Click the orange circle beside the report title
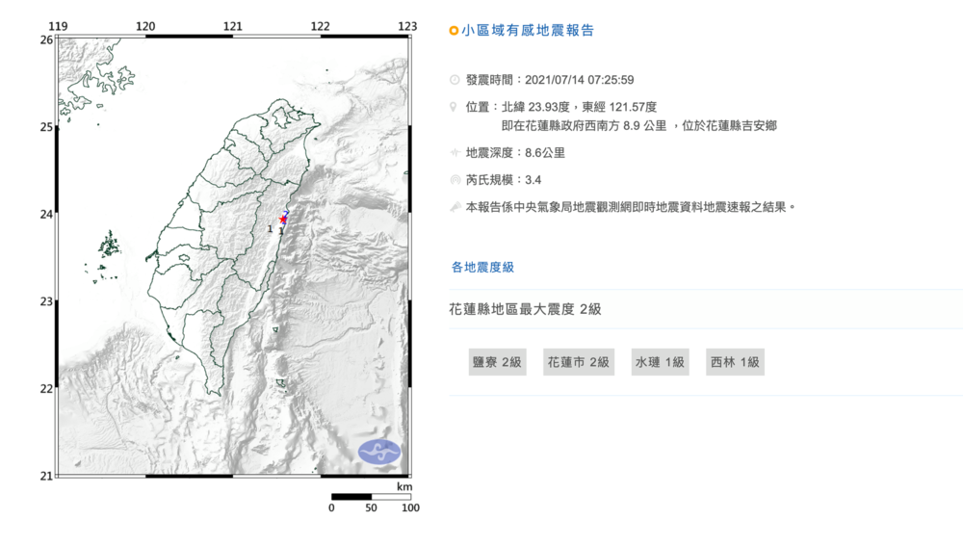Screen dimensions: 963x546 [x=455, y=31]
